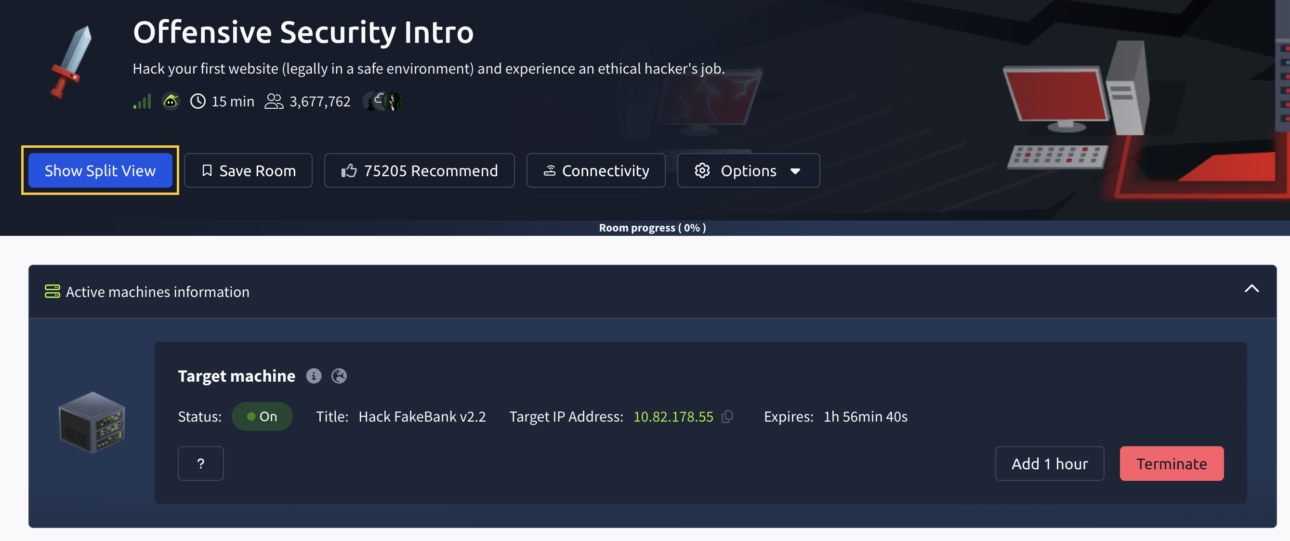Screen dimensions: 1290x541
Task: Extend machine time with Add 1 hour
Action: pyautogui.click(x=1050, y=464)
